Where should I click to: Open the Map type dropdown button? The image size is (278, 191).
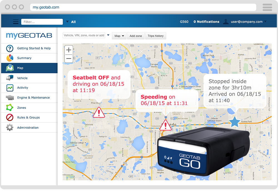tap(119, 36)
